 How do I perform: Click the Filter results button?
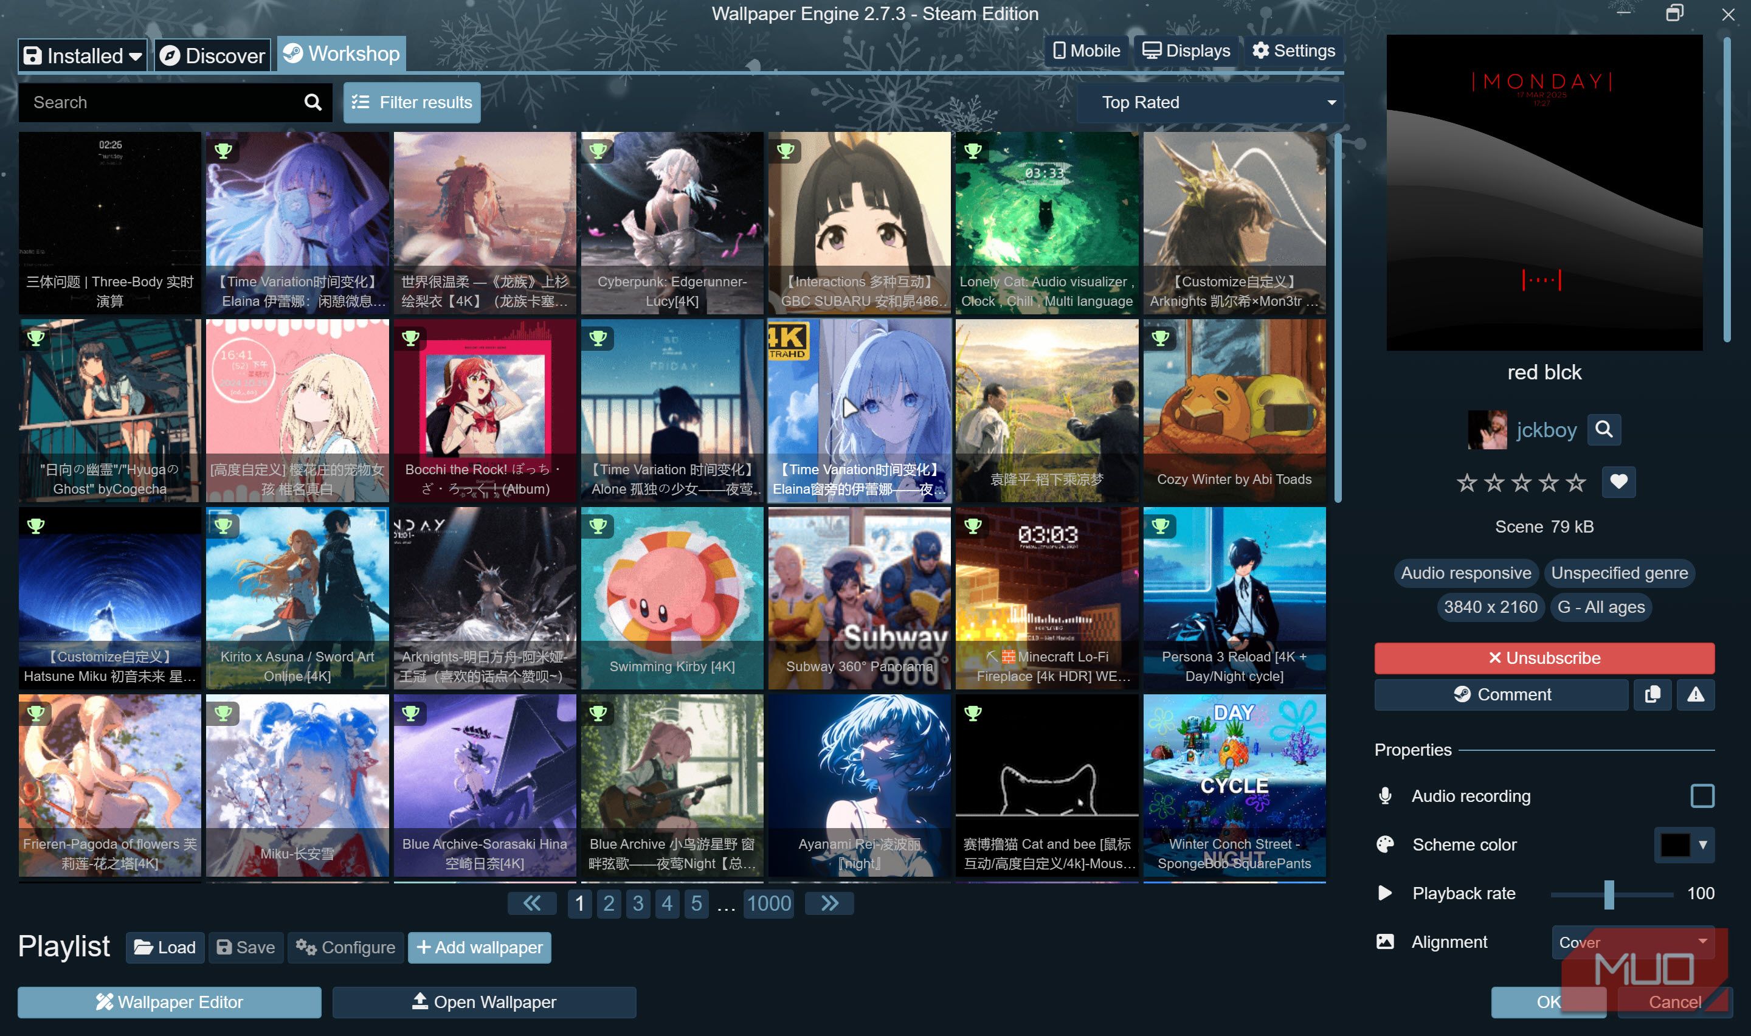[412, 103]
